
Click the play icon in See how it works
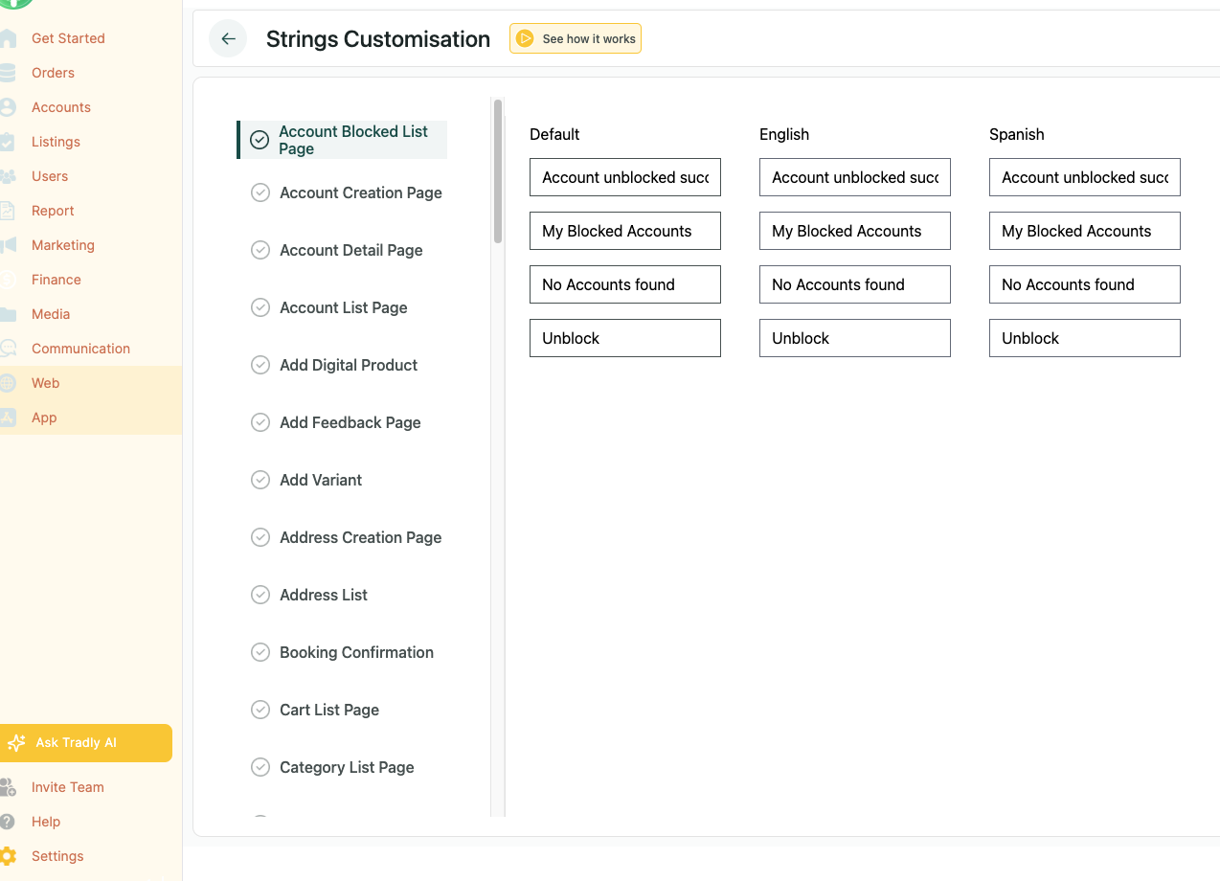pos(525,39)
